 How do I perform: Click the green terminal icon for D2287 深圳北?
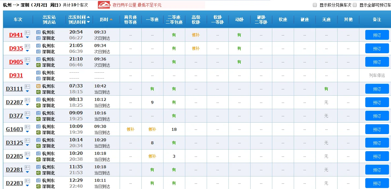38,106
